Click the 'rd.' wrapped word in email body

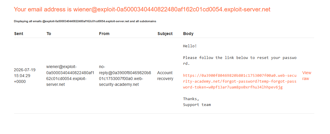pyautogui.click(x=186, y=63)
